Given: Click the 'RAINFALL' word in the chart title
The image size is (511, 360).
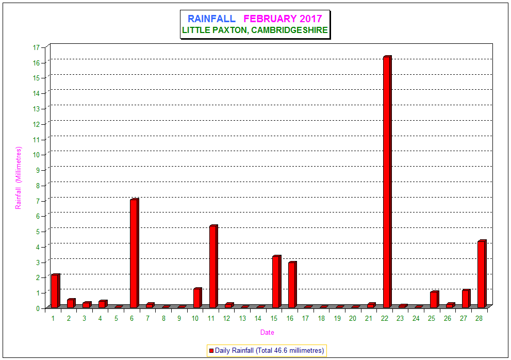Looking at the screenshot, I should click(211, 19).
